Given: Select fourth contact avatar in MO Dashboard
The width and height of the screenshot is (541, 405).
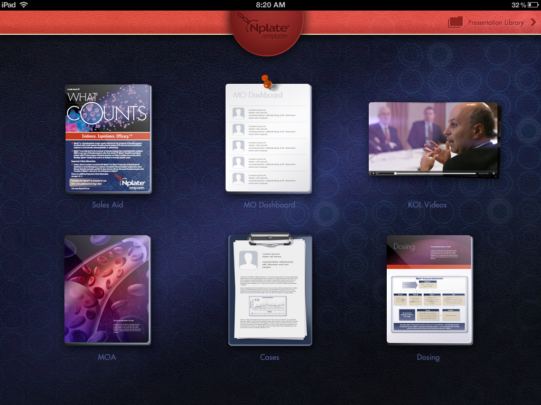Looking at the screenshot, I should point(238,162).
